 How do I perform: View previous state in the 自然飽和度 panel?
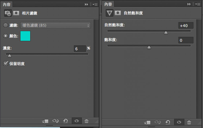pos(158,122)
